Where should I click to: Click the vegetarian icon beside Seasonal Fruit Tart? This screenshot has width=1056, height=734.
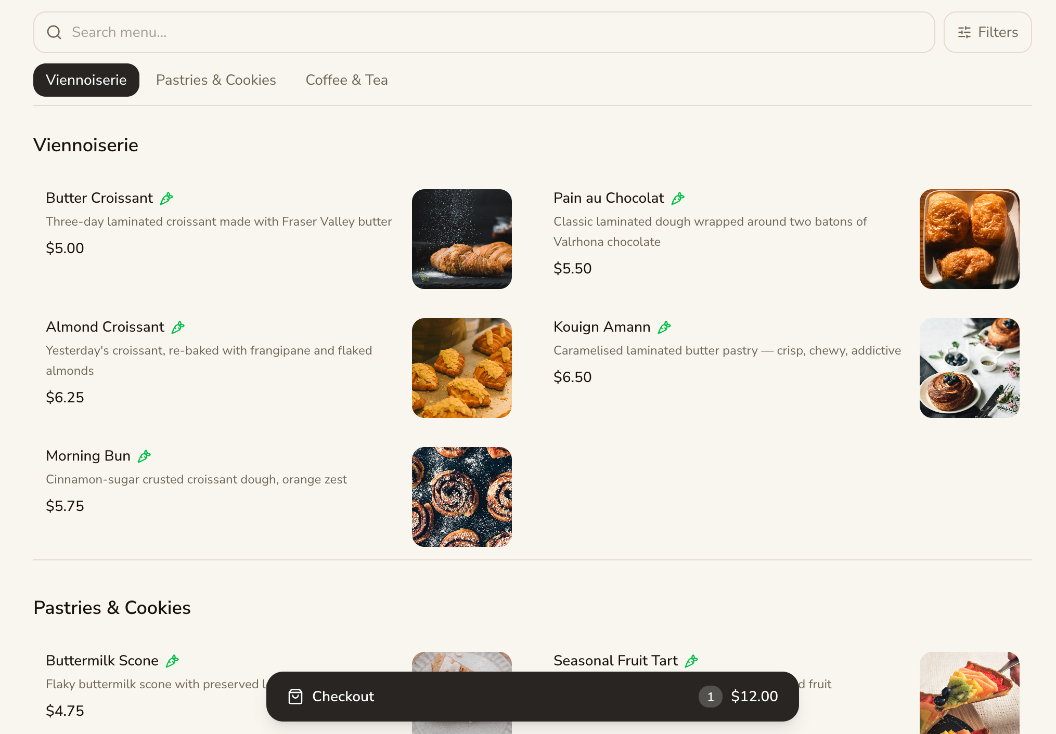[691, 661]
